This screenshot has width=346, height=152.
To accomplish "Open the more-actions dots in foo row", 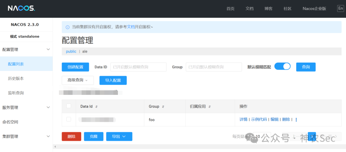I will point(296,120).
